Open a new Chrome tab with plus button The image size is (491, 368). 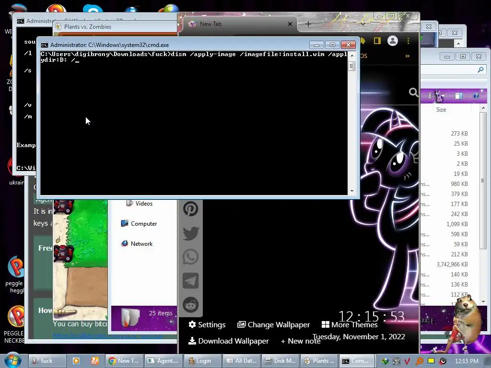click(x=308, y=24)
